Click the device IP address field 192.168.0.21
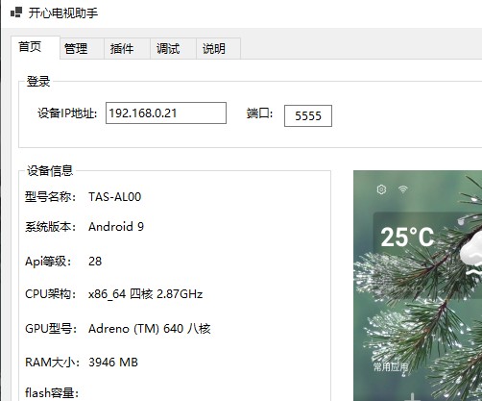 (166, 113)
